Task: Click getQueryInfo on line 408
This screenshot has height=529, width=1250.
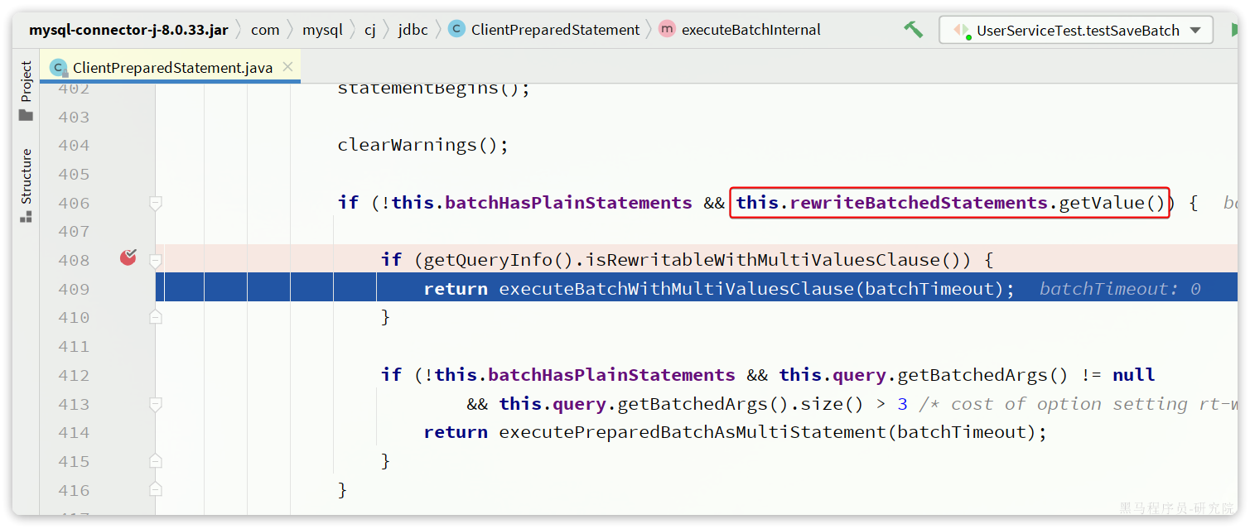Action: click(x=488, y=260)
